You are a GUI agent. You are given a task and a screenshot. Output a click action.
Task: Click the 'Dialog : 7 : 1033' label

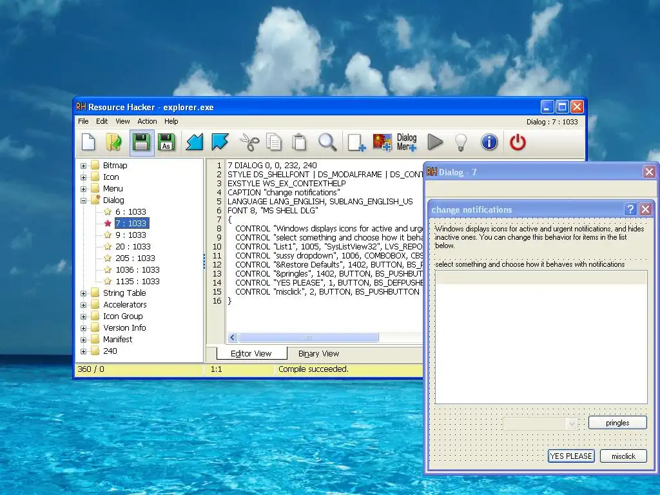coord(552,122)
